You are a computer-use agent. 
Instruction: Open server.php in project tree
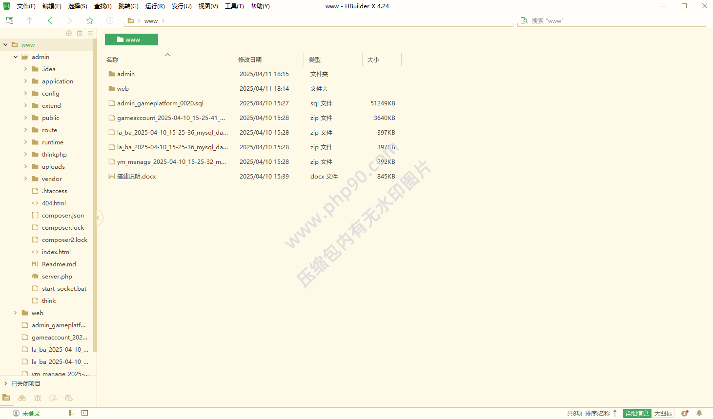(x=57, y=277)
